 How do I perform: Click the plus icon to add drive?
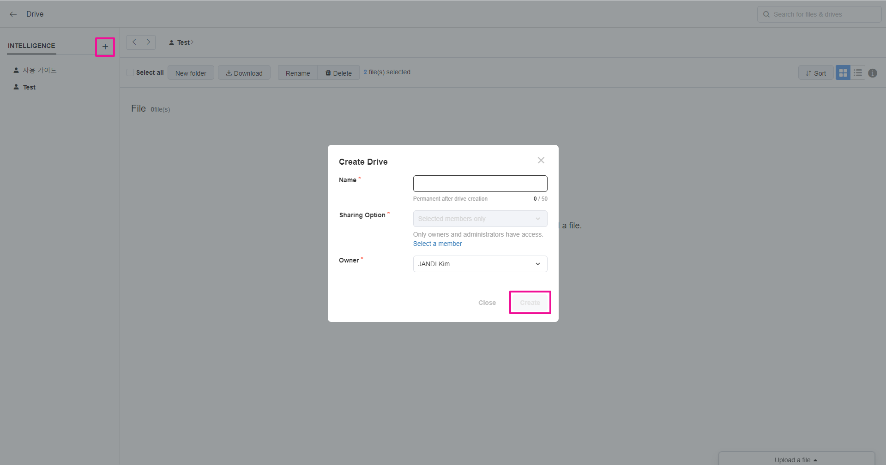(105, 47)
